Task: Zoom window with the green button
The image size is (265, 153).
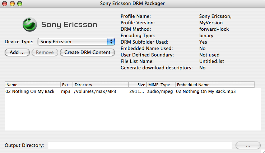Action: pyautogui.click(x=19, y=4)
